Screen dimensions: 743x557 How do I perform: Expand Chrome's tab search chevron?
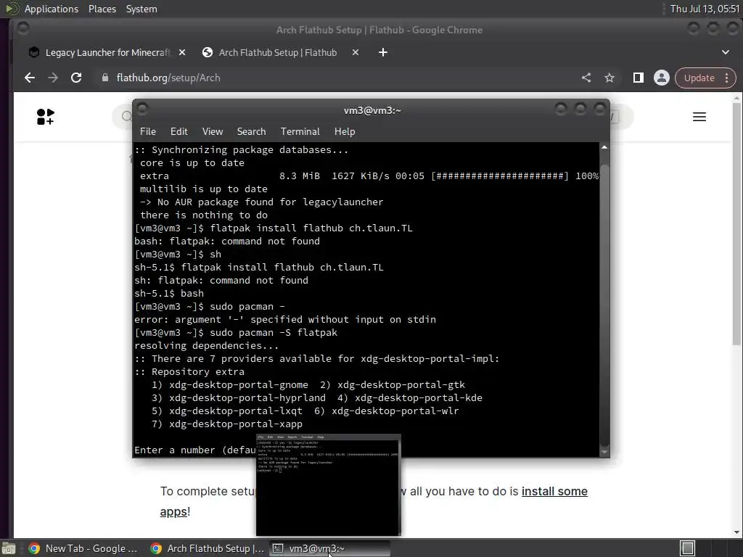coord(726,52)
